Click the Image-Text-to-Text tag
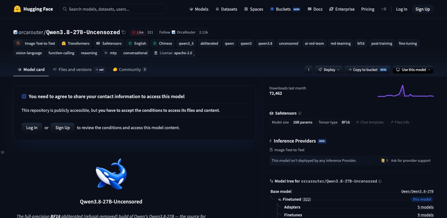This screenshot has width=447, height=218. [x=35, y=43]
